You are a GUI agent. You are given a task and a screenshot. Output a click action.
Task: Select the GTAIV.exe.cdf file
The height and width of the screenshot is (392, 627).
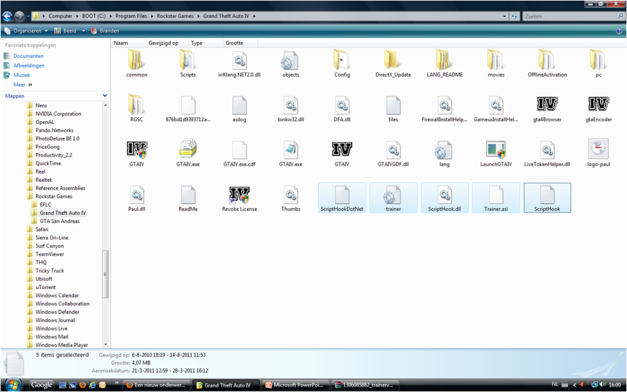(239, 154)
